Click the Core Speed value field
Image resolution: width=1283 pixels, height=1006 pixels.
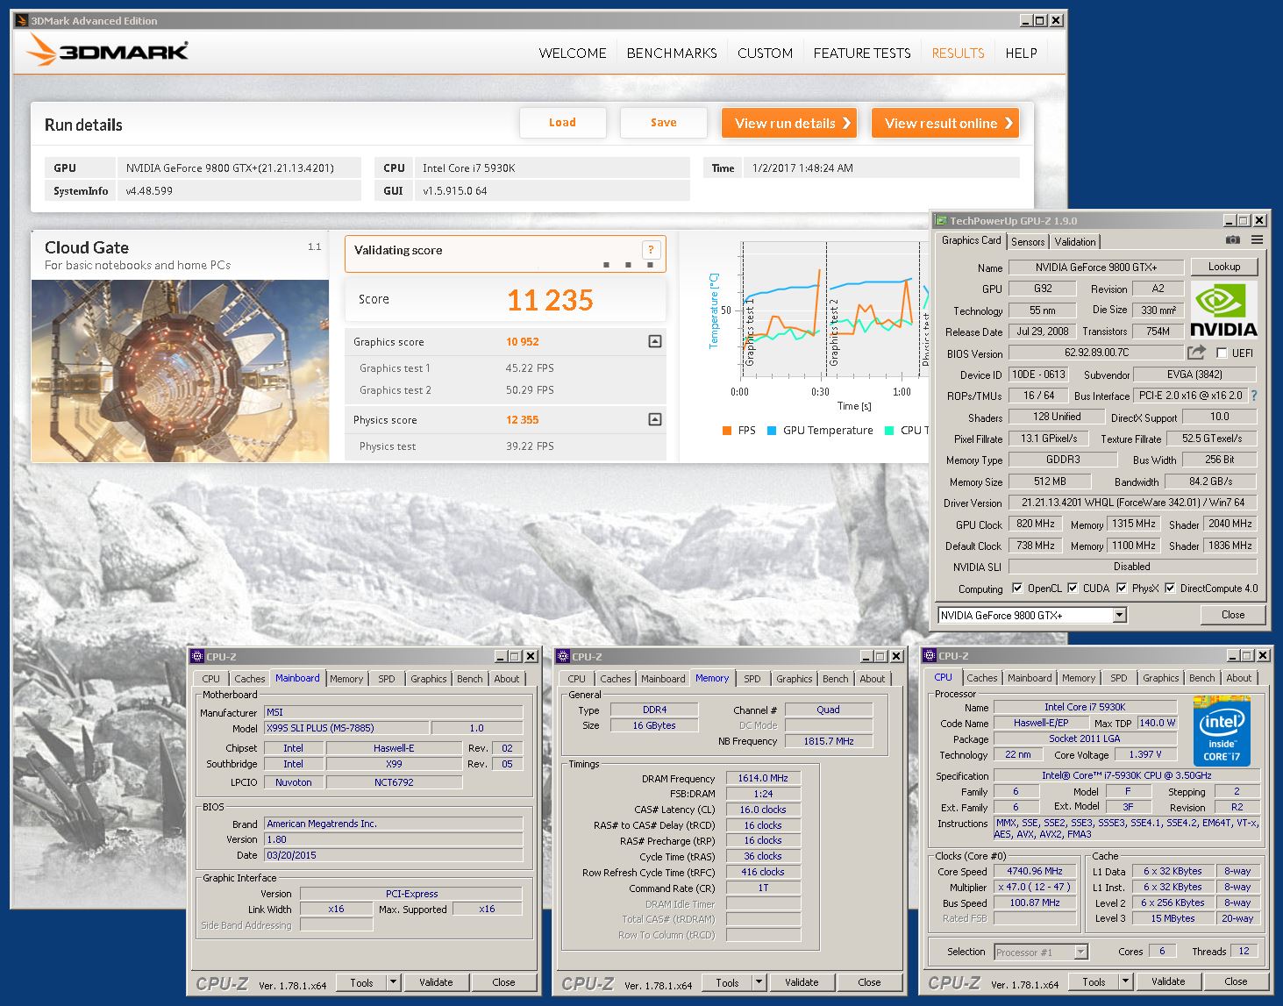1035,871
